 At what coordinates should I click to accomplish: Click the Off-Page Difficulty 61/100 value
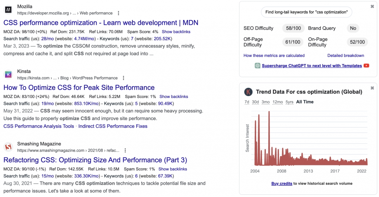click(293, 42)
